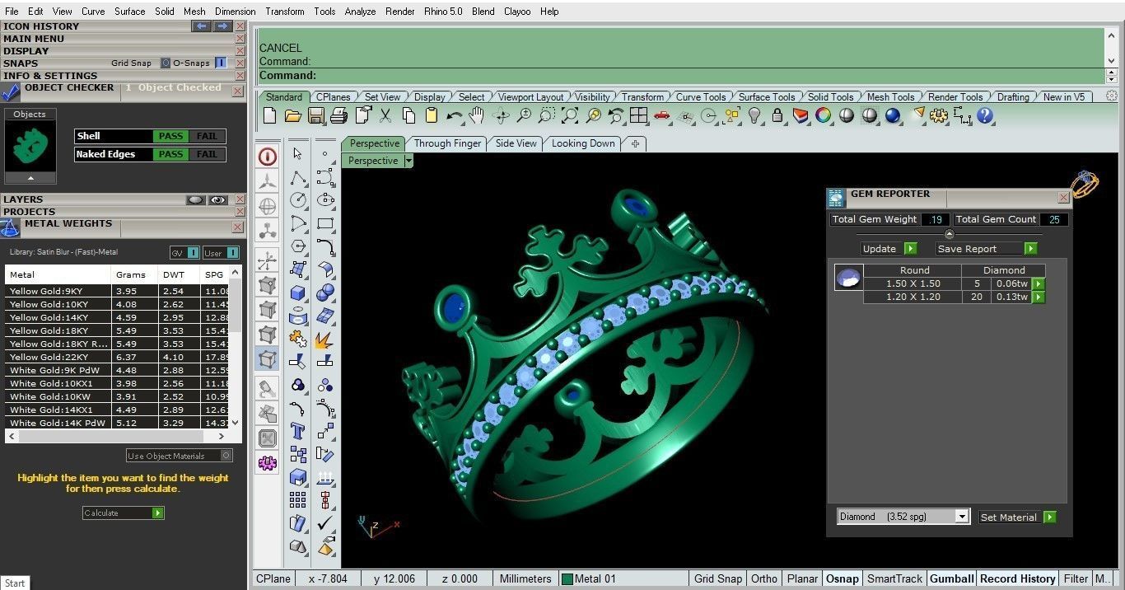Open the Perspective viewport title dropdown arrow
The image size is (1125, 590).
(x=408, y=161)
